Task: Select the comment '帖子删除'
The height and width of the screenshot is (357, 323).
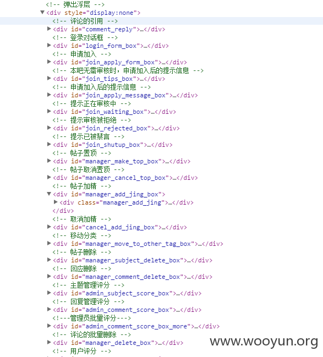Action: 82,252
